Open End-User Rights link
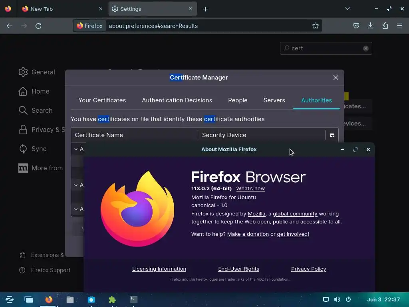The height and width of the screenshot is (307, 409). pyautogui.click(x=239, y=269)
